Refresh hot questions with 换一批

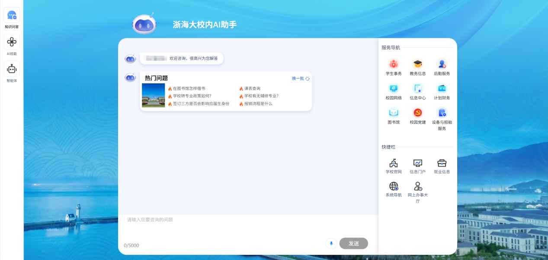pos(301,78)
